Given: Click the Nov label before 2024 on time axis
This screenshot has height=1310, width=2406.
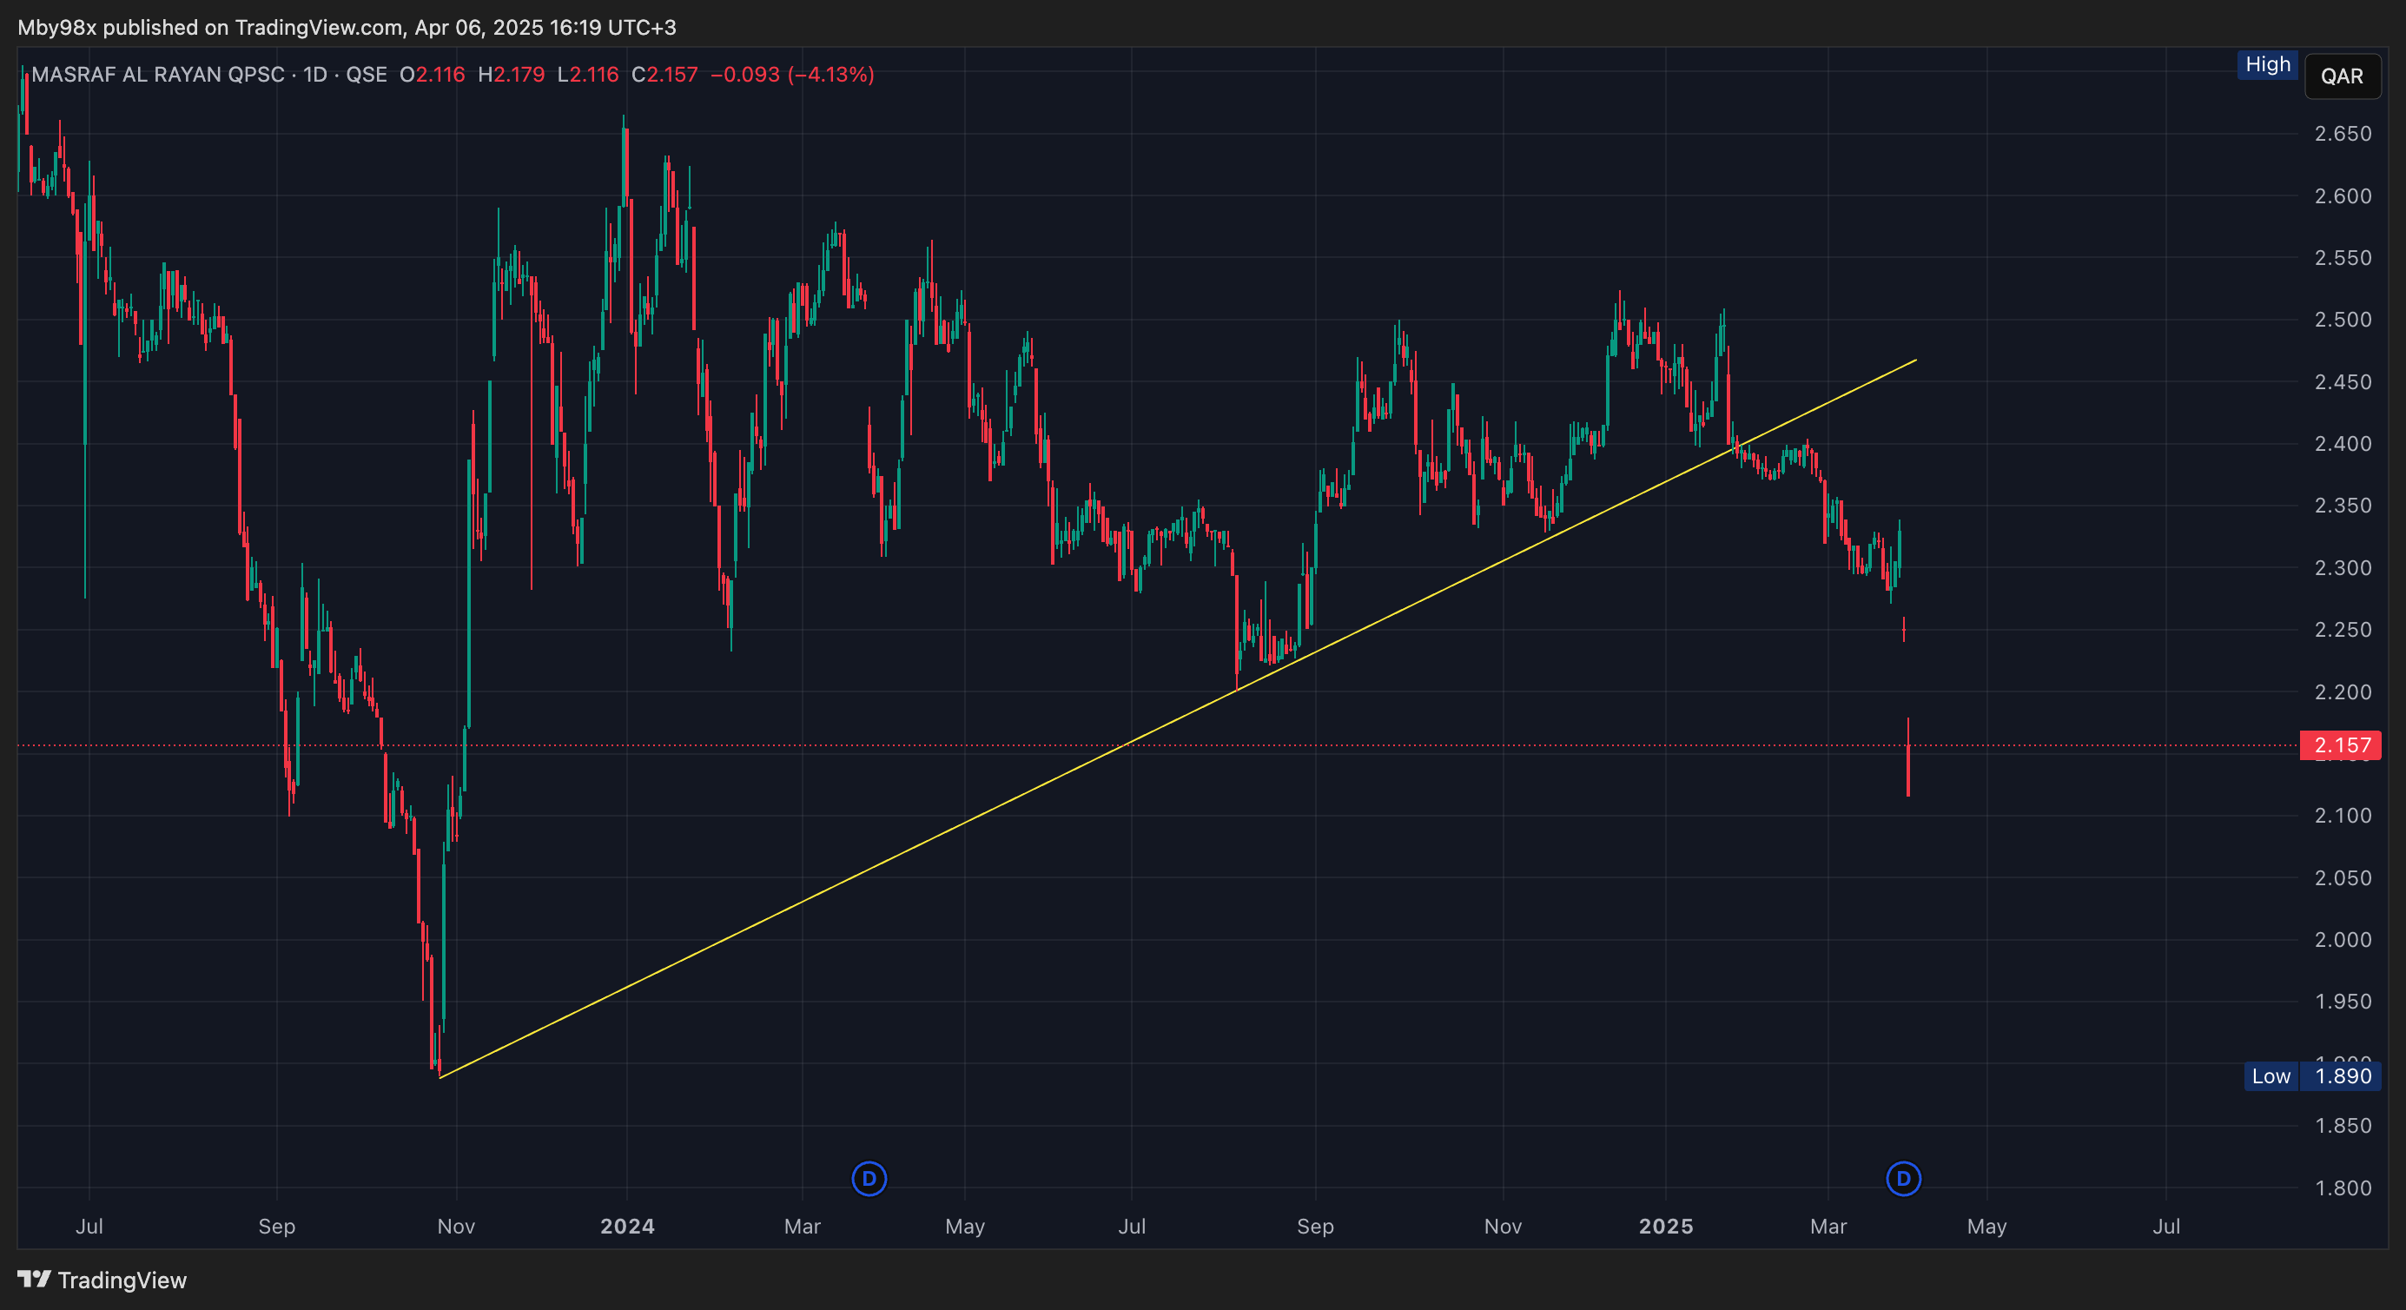Looking at the screenshot, I should click(x=456, y=1226).
